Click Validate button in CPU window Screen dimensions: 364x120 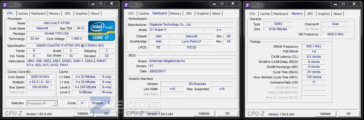point(83,113)
